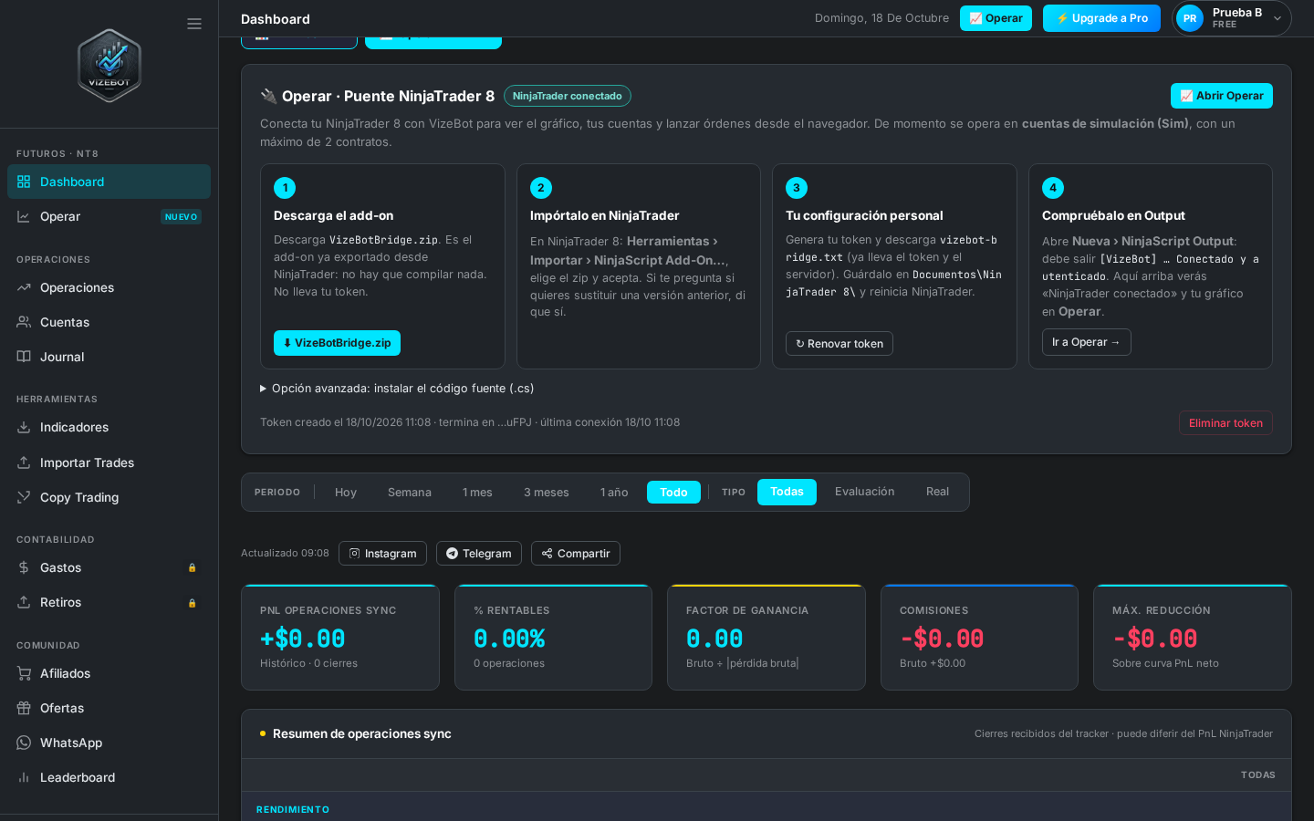This screenshot has height=821, width=1314.
Task: Select Semana period filter
Action: 410,492
